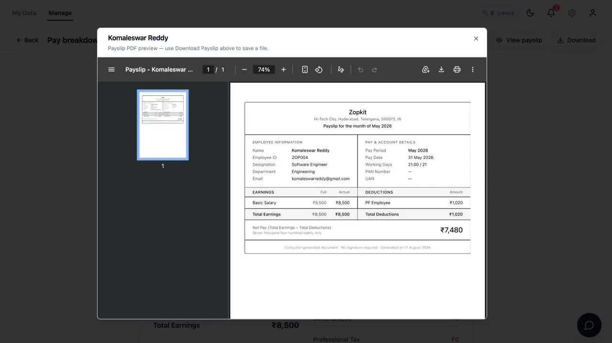Image resolution: width=612 pixels, height=343 pixels.
Task: Click the Software Engineer designation
Action: (309, 165)
